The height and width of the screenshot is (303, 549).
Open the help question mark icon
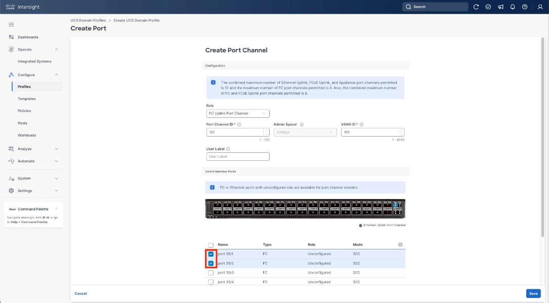click(525, 7)
